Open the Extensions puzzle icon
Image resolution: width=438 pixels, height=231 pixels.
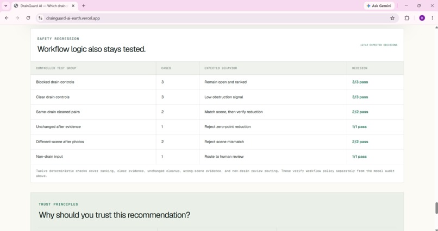pos(407,18)
